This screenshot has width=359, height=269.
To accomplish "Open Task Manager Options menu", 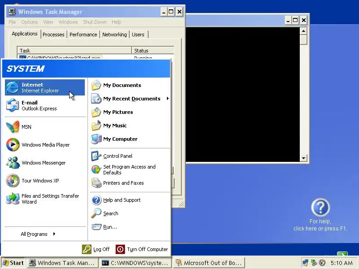I will pos(30,22).
